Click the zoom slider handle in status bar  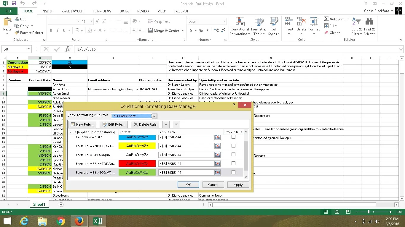(369, 212)
